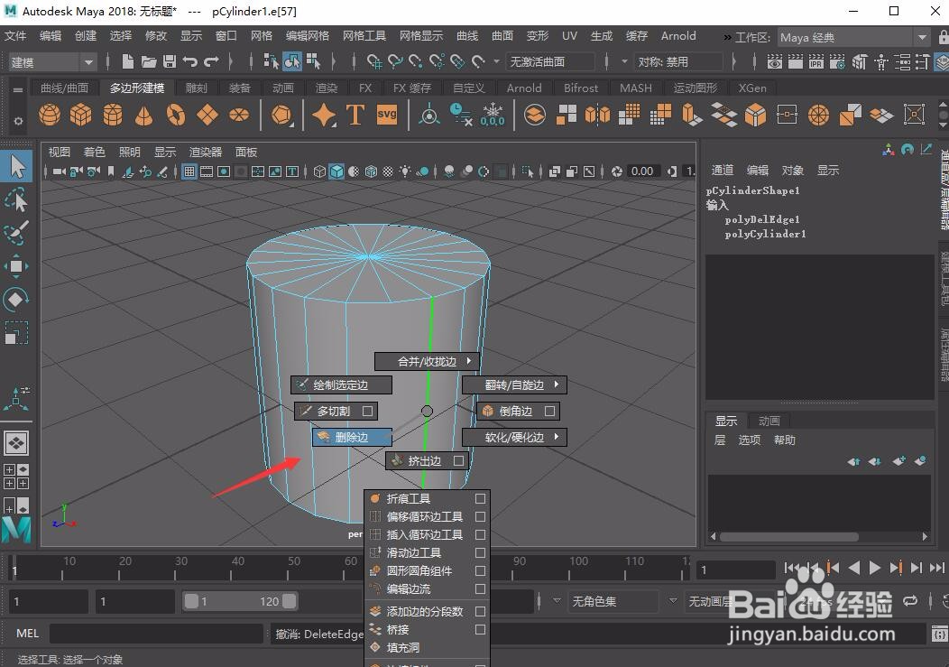Open the 滑动边工具 option box
Screen dimensions: 949x667
click(x=481, y=553)
